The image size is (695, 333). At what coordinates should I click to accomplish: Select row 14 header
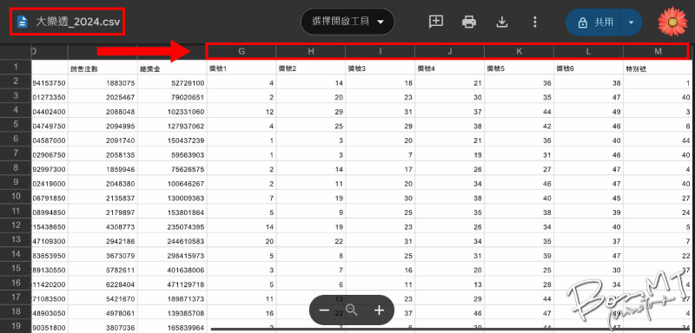coord(16,254)
